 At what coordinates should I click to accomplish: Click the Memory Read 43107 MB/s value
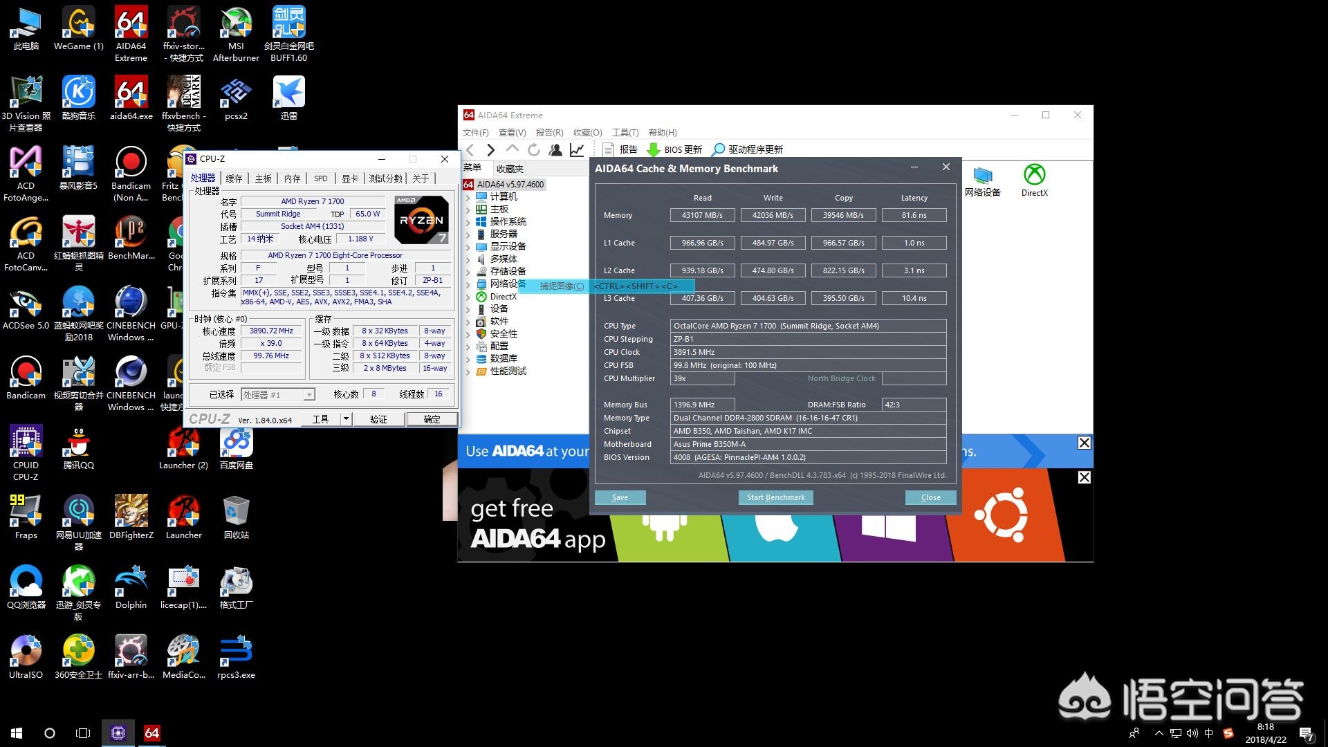(x=702, y=215)
